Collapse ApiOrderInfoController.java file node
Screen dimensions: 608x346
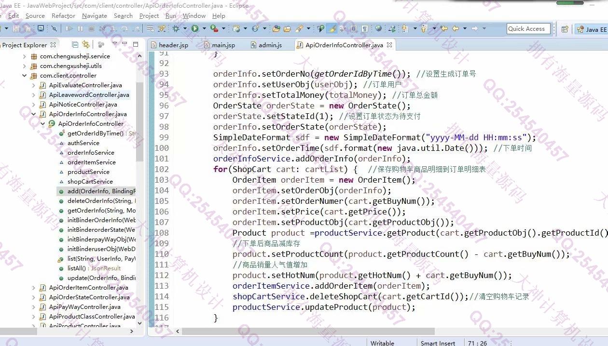[x=34, y=114]
